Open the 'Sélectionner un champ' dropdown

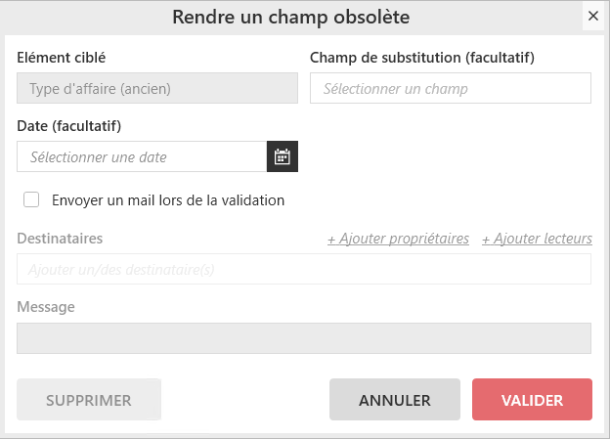pyautogui.click(x=450, y=88)
